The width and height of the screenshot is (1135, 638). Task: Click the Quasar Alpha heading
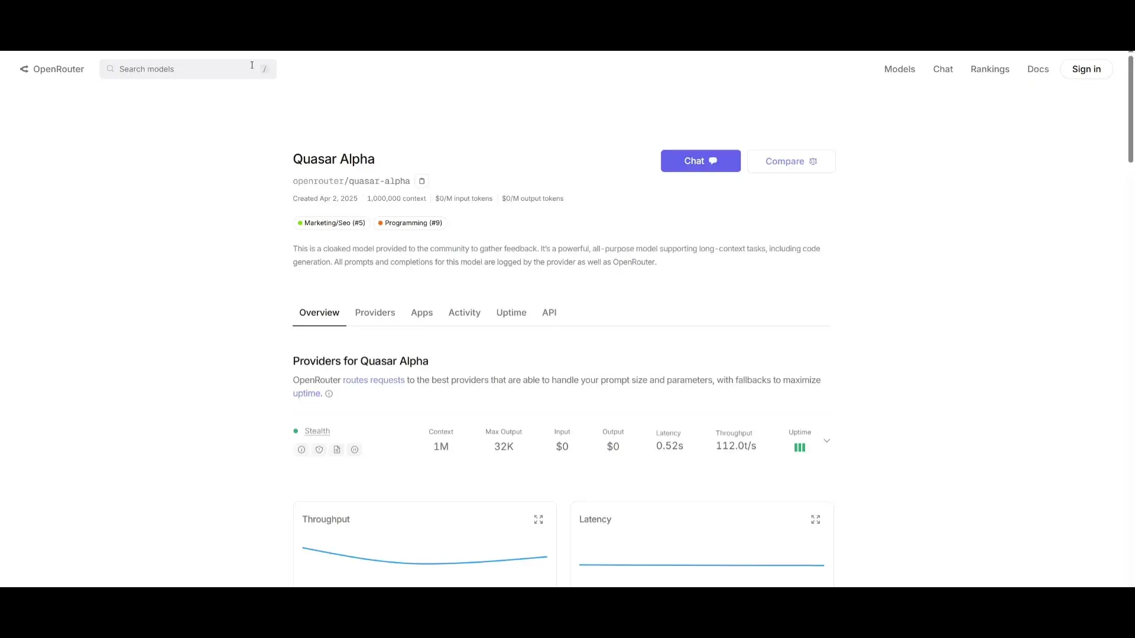[x=334, y=159]
